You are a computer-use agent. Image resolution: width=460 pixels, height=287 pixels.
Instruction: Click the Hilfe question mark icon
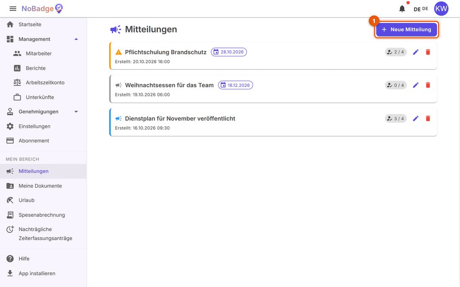click(x=10, y=259)
